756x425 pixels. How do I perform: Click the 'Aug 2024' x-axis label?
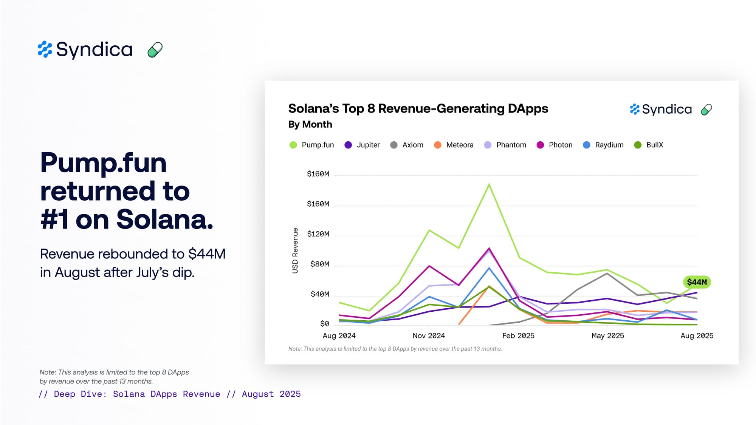click(x=339, y=336)
